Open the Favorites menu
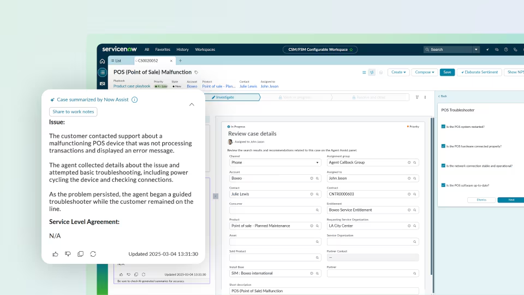The width and height of the screenshot is (524, 295). [163, 49]
